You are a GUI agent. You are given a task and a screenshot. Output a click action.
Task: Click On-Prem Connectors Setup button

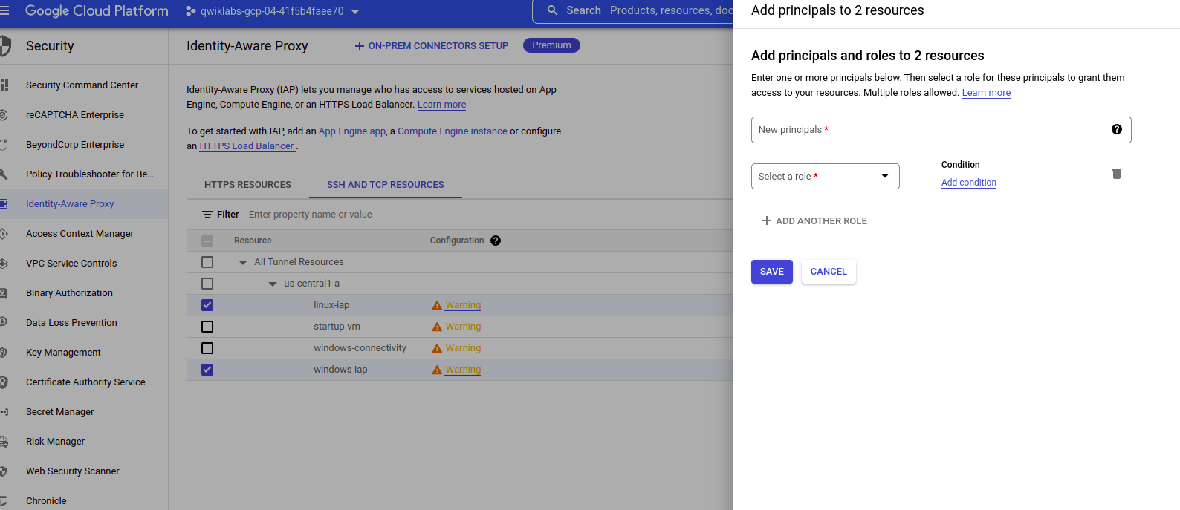pyautogui.click(x=432, y=46)
